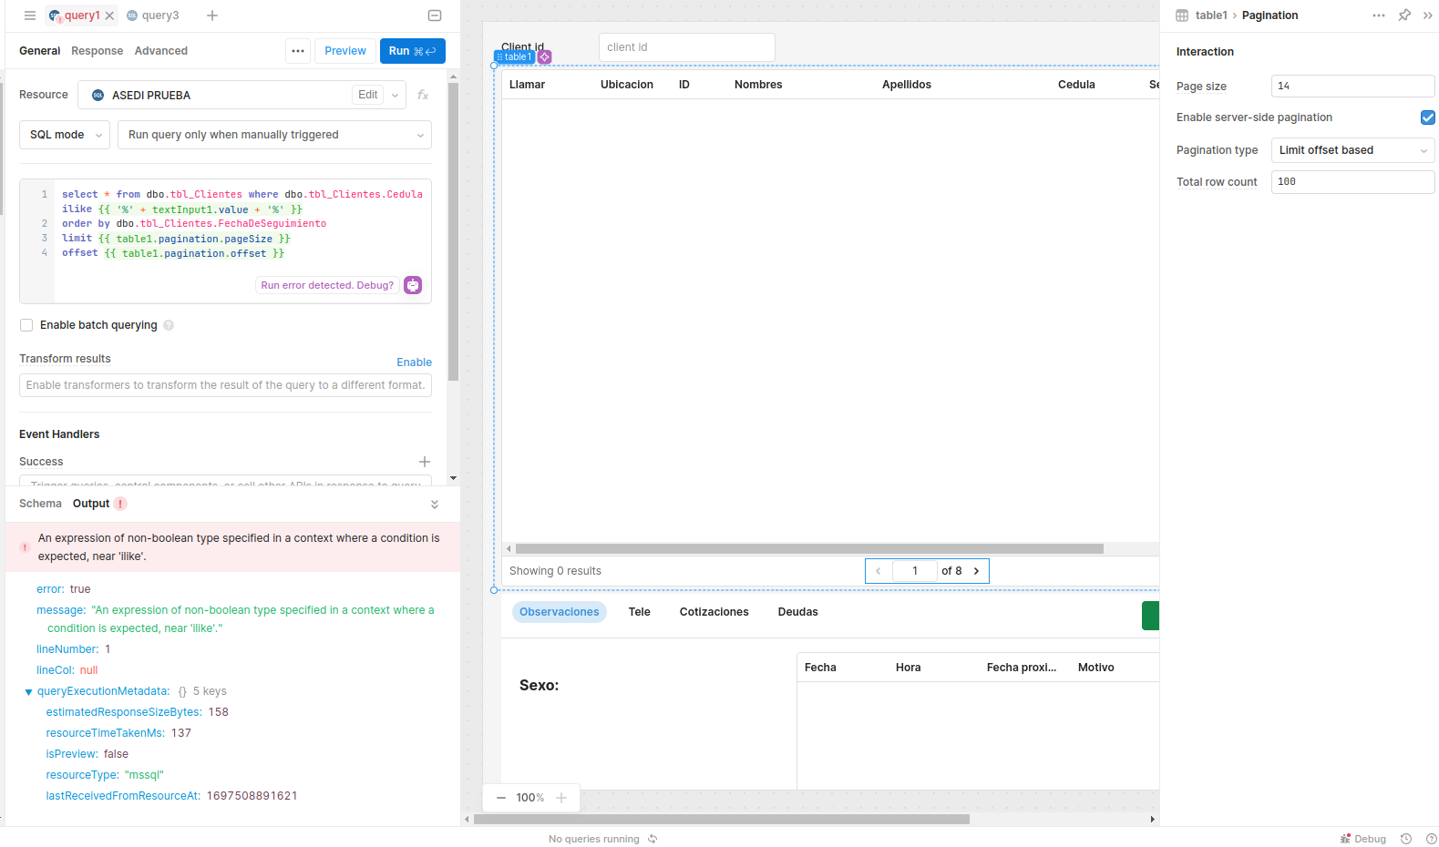The height and width of the screenshot is (847, 1439).
Task: Open the AI debug assistant icon
Action: pyautogui.click(x=413, y=285)
